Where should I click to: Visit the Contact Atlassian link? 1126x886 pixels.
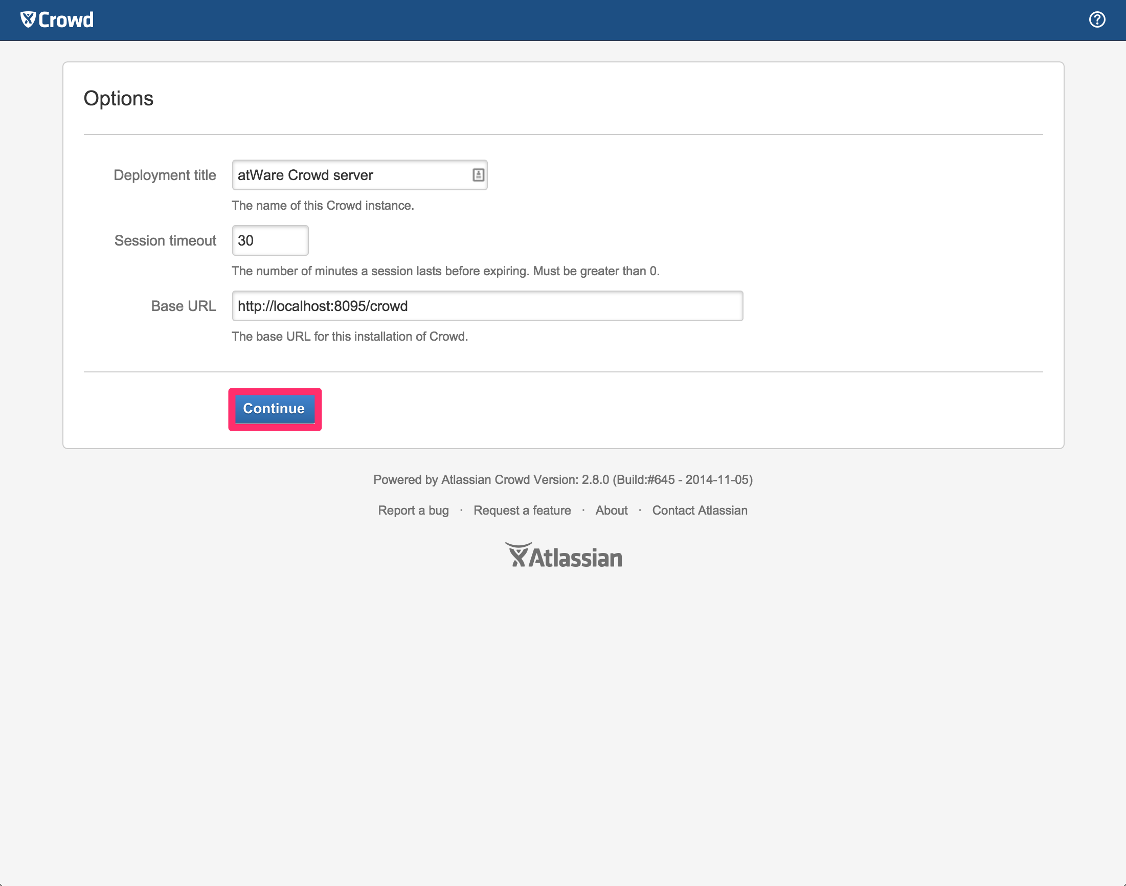[700, 511]
